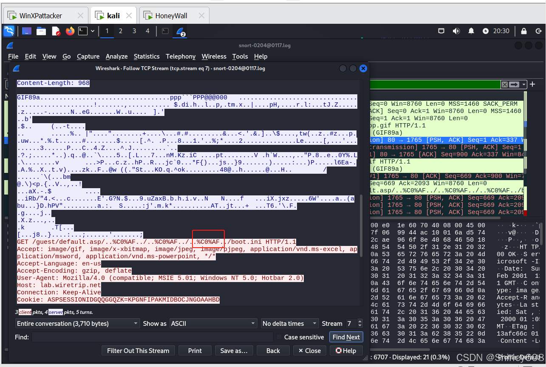
Task: Click the Close button in stream dialog
Action: tap(310, 351)
